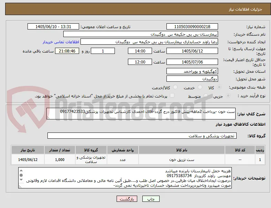Click the announcement date field 1405/06/10 - 13:31

point(53,26)
